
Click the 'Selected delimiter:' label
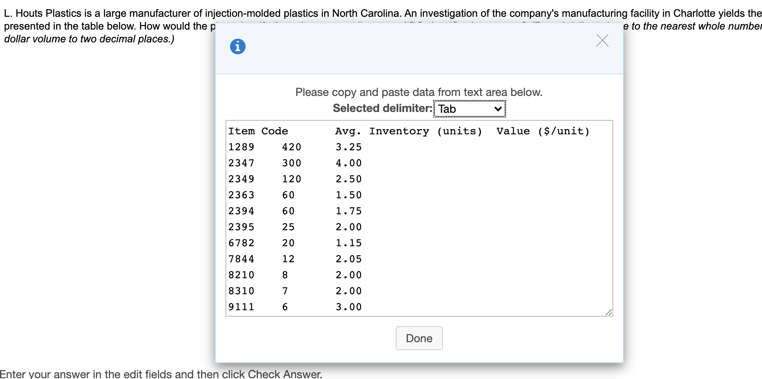(x=383, y=108)
